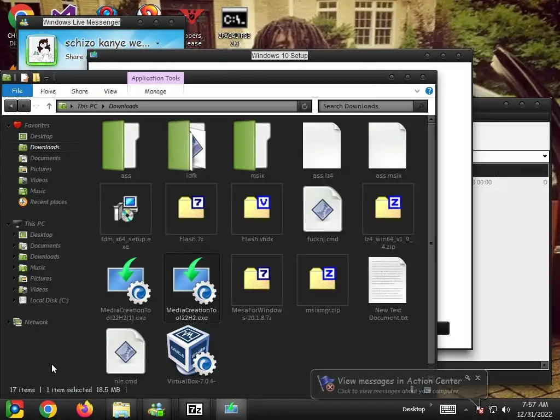Screen dimensions: 560x420
Task: Select the fucknj.cmd script icon
Action: pos(323,209)
